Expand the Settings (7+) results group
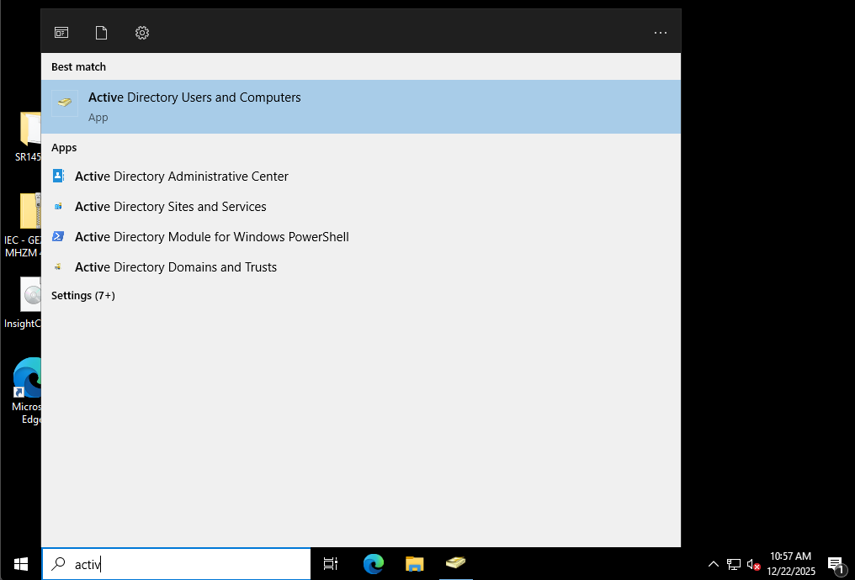 [82, 295]
